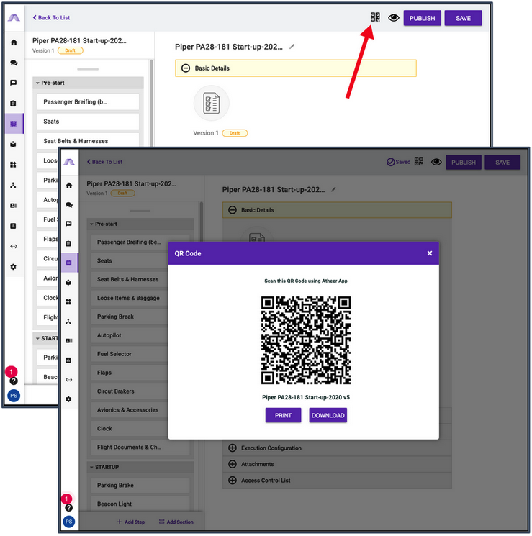The width and height of the screenshot is (532, 536).
Task: Select Autopilot step
Action: pyautogui.click(x=130, y=335)
